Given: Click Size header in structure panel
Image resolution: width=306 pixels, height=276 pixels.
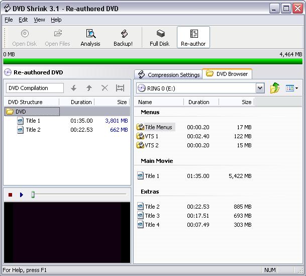Looking at the screenshot, I should [112, 102].
